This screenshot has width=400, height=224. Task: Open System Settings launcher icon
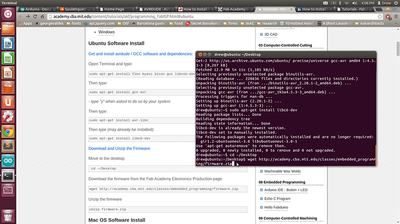pyautogui.click(x=8, y=117)
